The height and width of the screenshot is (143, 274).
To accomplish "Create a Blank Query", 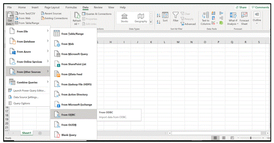I will 74,135.
